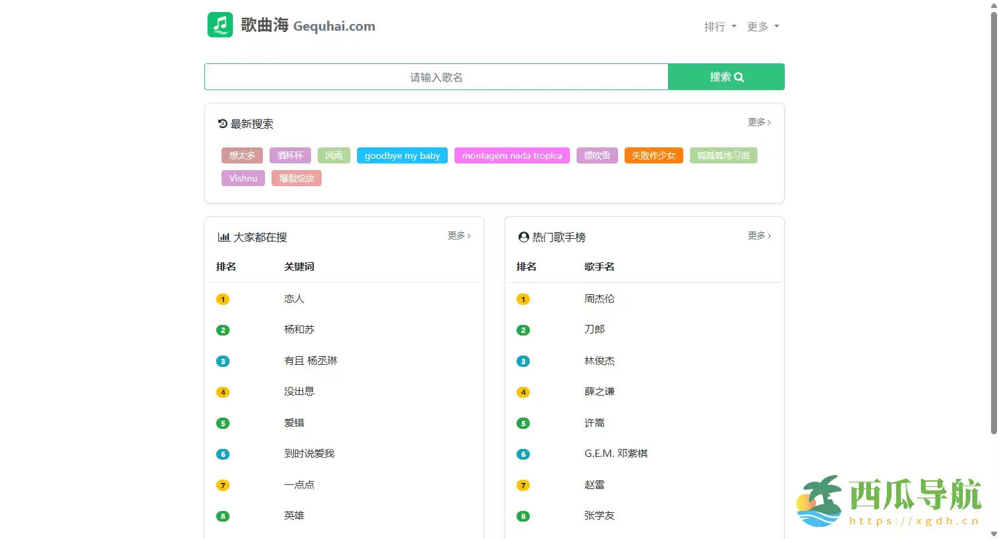Click rank 1 badge next to 恋人
Image resolution: width=999 pixels, height=539 pixels.
223,300
